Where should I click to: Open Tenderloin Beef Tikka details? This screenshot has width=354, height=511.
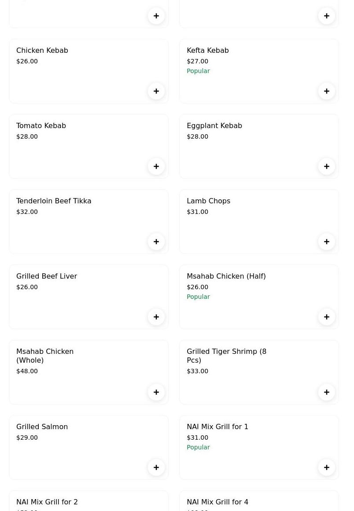coord(54,201)
